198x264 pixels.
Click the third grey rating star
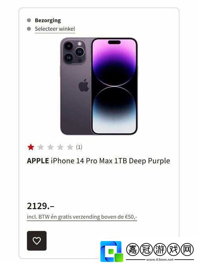pos(50,147)
